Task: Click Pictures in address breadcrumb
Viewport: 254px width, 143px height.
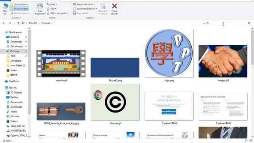Action: coord(46,23)
